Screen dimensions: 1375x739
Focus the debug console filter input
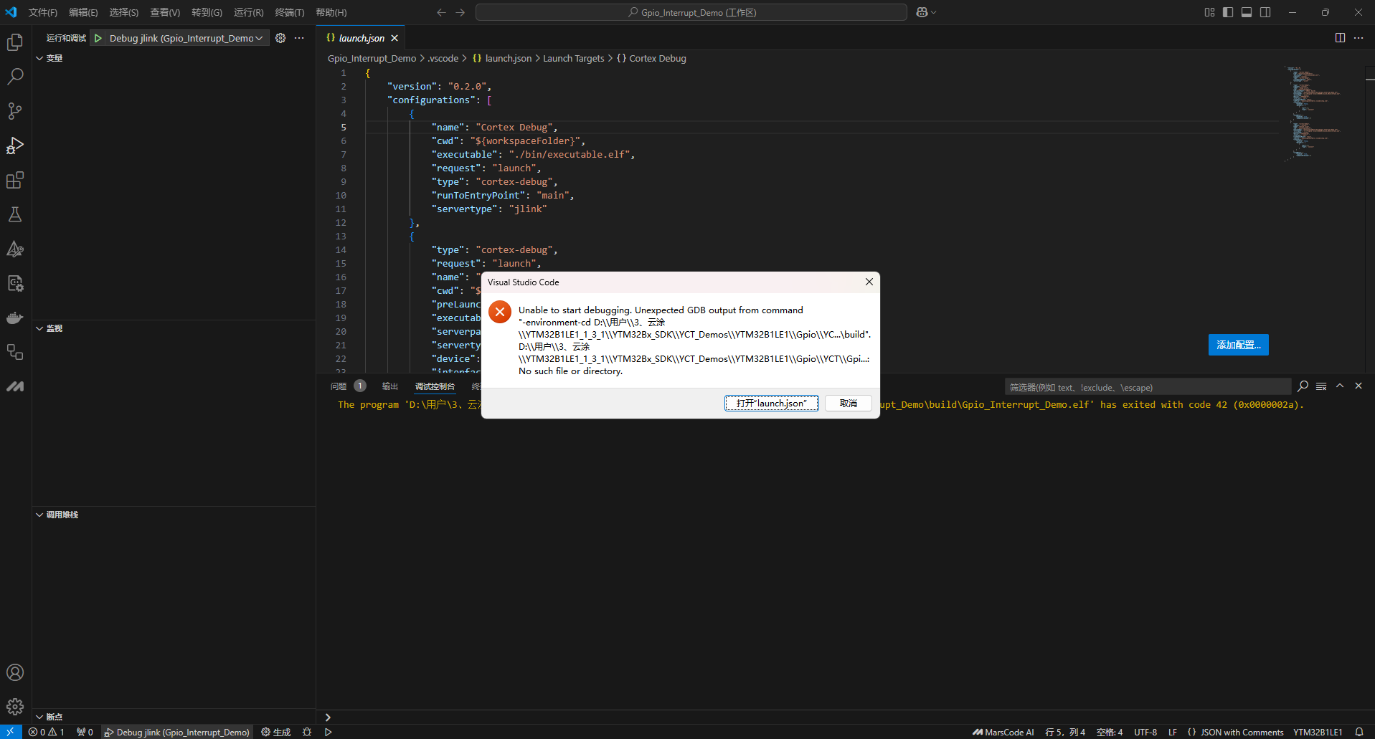[x=1148, y=387]
